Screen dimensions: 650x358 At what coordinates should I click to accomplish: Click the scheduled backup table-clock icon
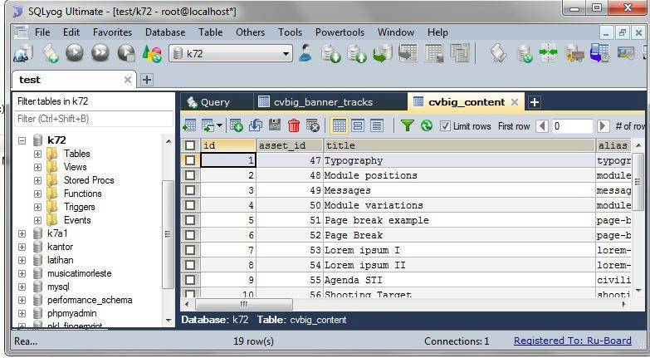click(600, 53)
